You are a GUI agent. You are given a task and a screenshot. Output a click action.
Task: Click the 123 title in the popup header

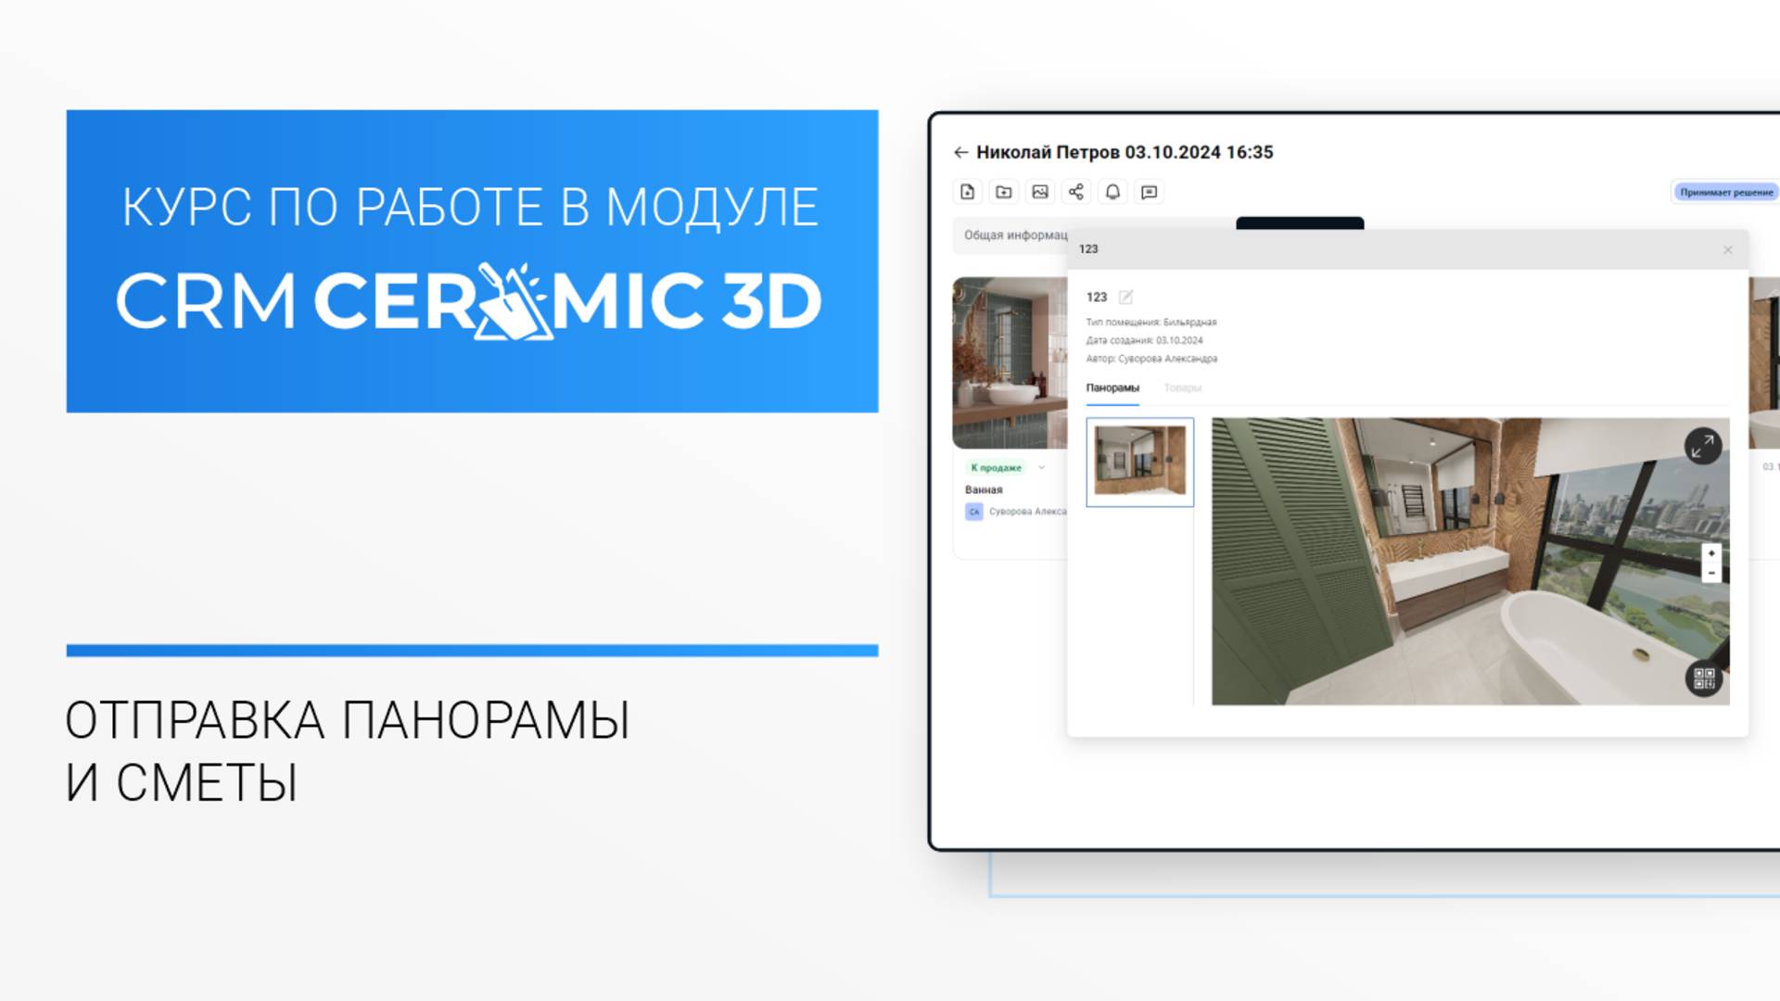(1088, 249)
